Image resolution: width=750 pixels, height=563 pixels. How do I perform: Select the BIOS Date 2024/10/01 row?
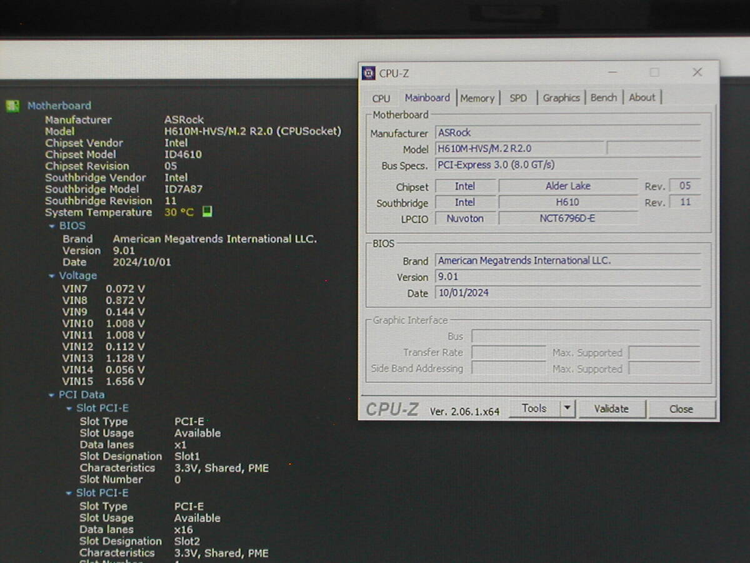[116, 262]
